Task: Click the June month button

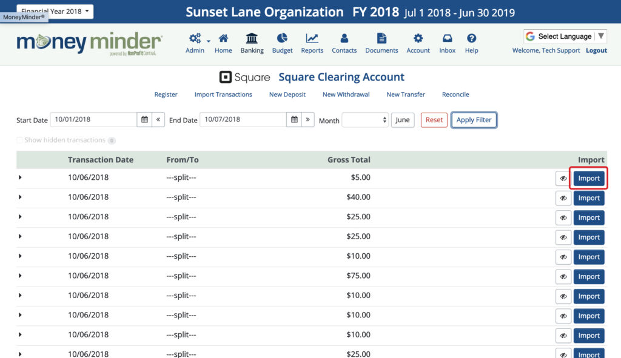Action: coord(403,120)
